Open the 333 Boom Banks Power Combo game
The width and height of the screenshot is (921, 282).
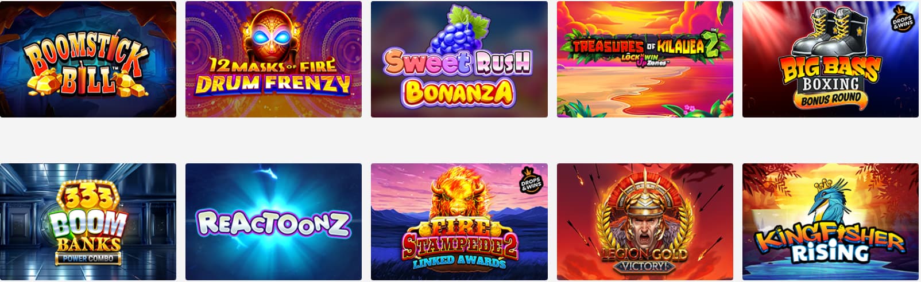(88, 222)
